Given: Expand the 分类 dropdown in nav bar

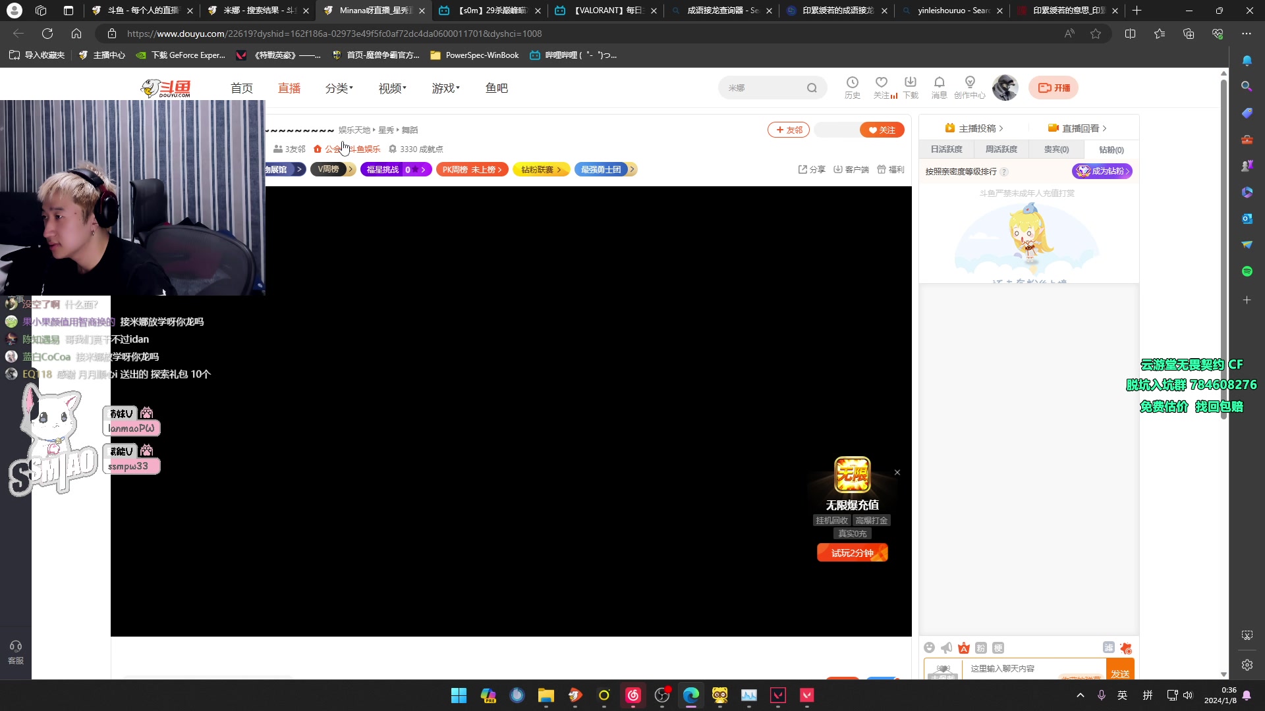Looking at the screenshot, I should click(x=339, y=88).
